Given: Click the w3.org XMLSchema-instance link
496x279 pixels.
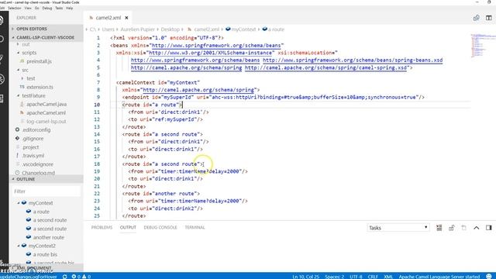Looking at the screenshot, I should pyautogui.click(x=210, y=53).
